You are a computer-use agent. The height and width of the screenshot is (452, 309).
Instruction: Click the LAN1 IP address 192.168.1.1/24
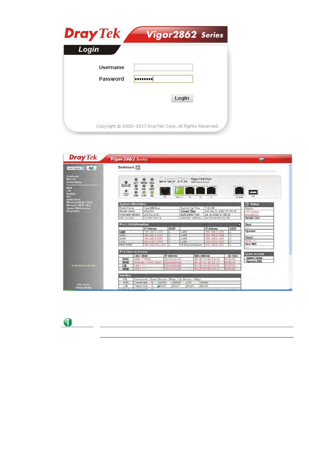[154, 232]
